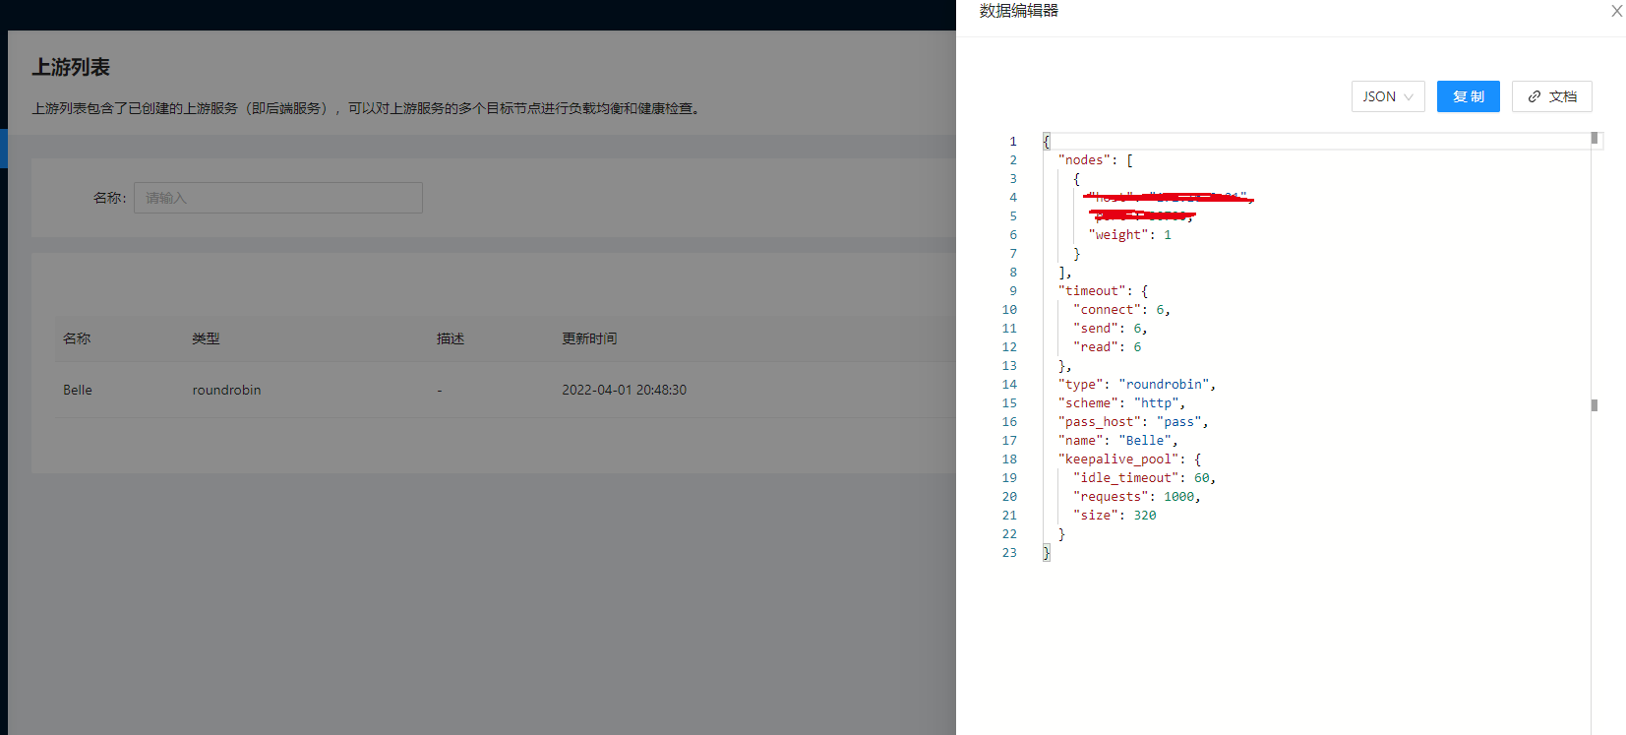Click the "timeout" key in JSON editor
Image resolution: width=1626 pixels, height=735 pixels.
[x=1092, y=291]
